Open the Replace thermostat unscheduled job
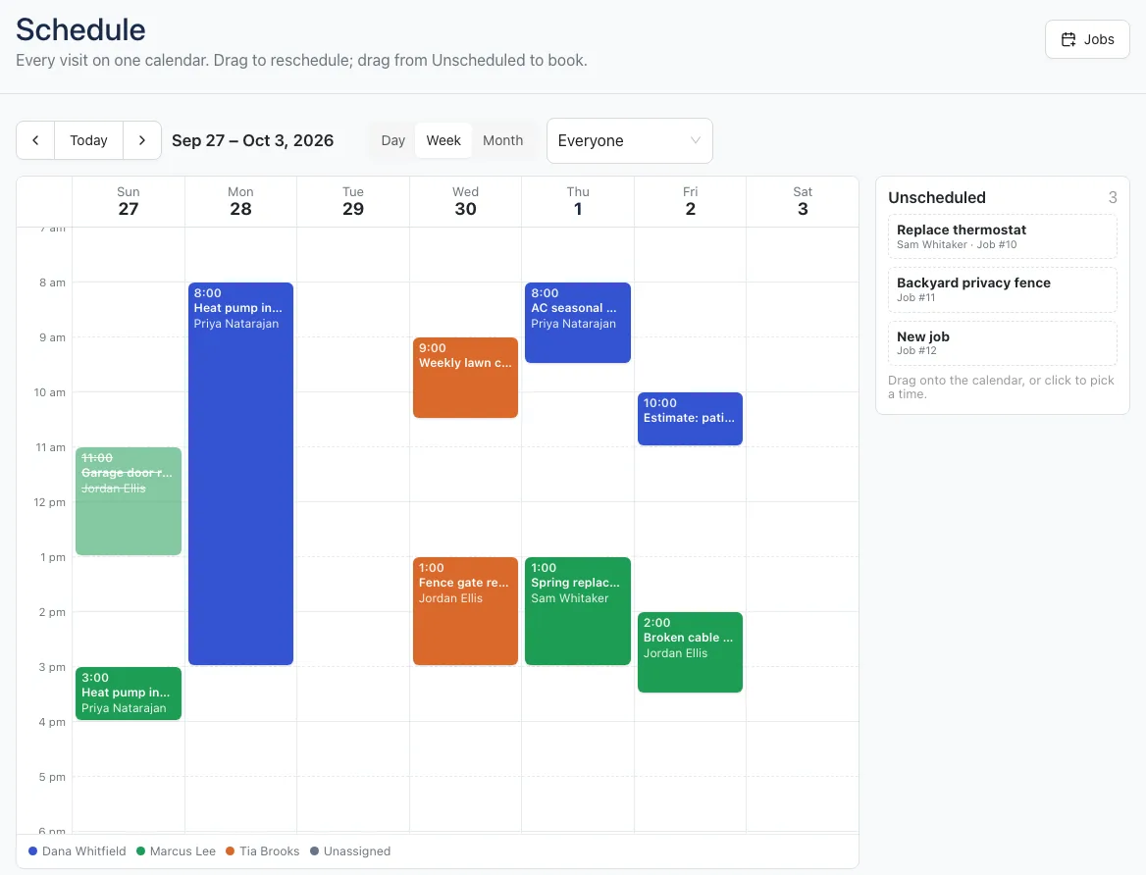 point(1002,236)
